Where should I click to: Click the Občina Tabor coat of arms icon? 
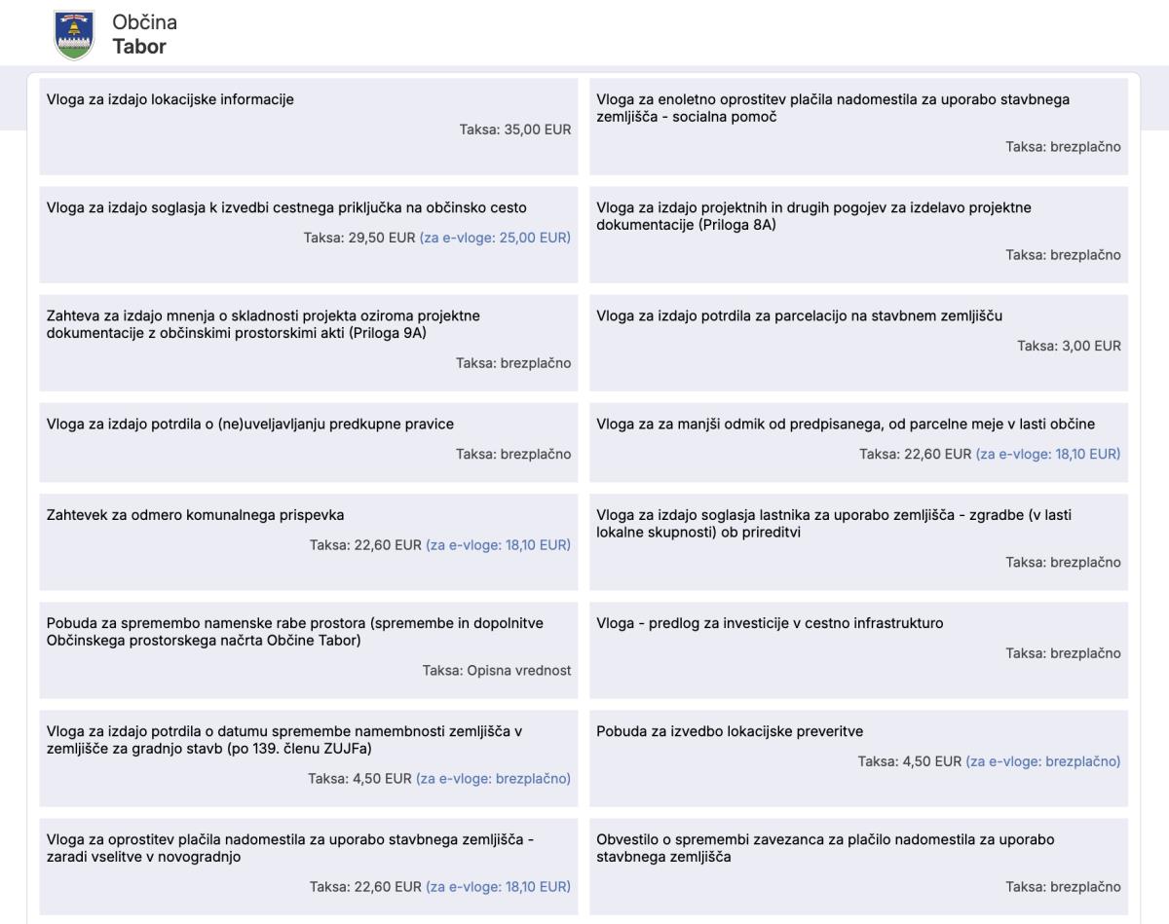(74, 34)
